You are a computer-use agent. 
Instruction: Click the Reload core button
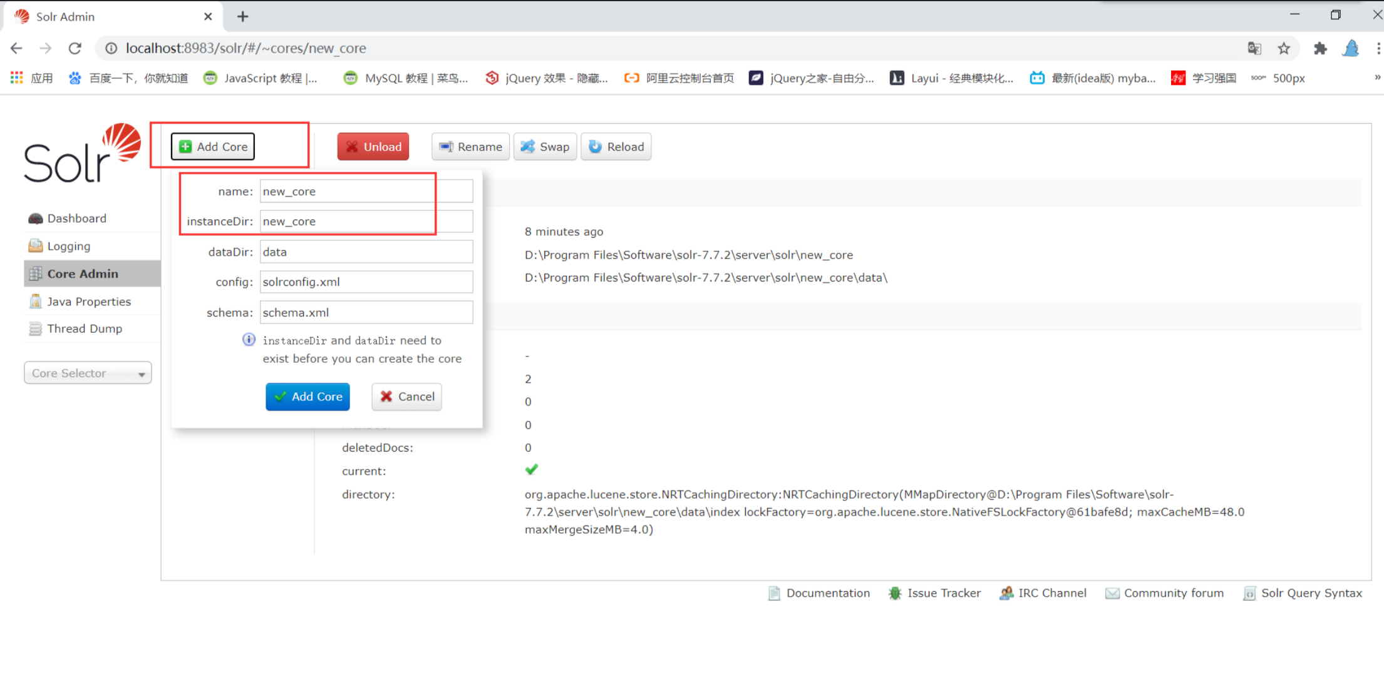[616, 146]
